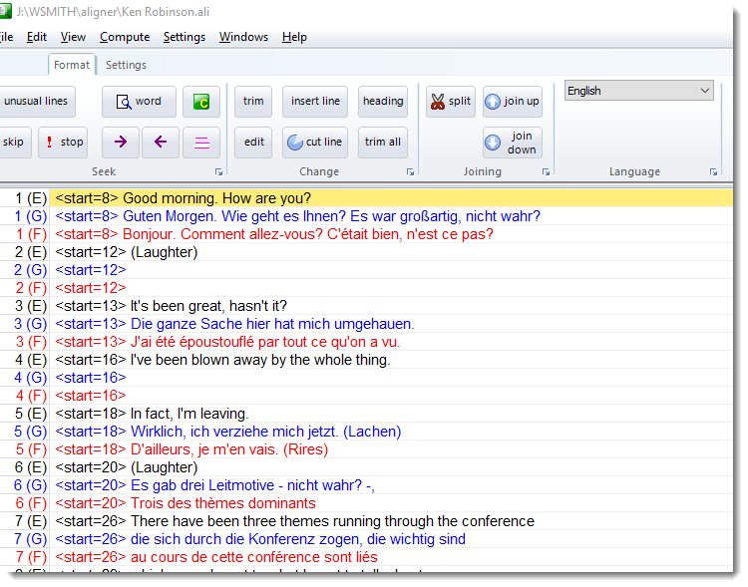
Task: Click the join up button
Action: (513, 102)
